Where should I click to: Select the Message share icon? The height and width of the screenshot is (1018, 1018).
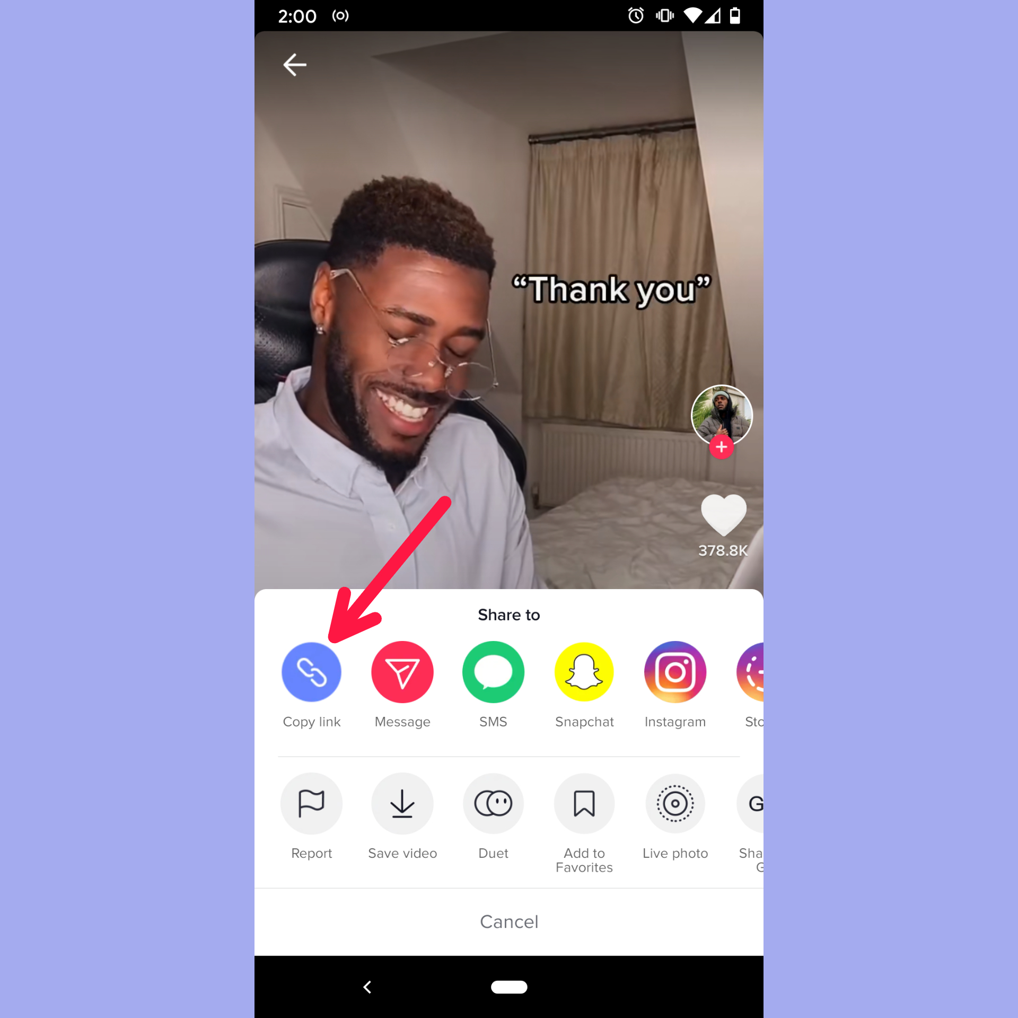[402, 671]
